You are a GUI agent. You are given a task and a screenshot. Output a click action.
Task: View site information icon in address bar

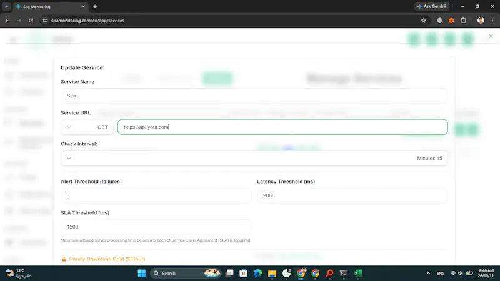pos(45,21)
